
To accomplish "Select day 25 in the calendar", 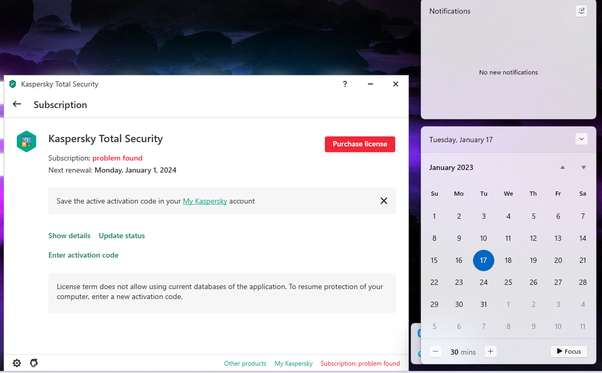I will (508, 282).
